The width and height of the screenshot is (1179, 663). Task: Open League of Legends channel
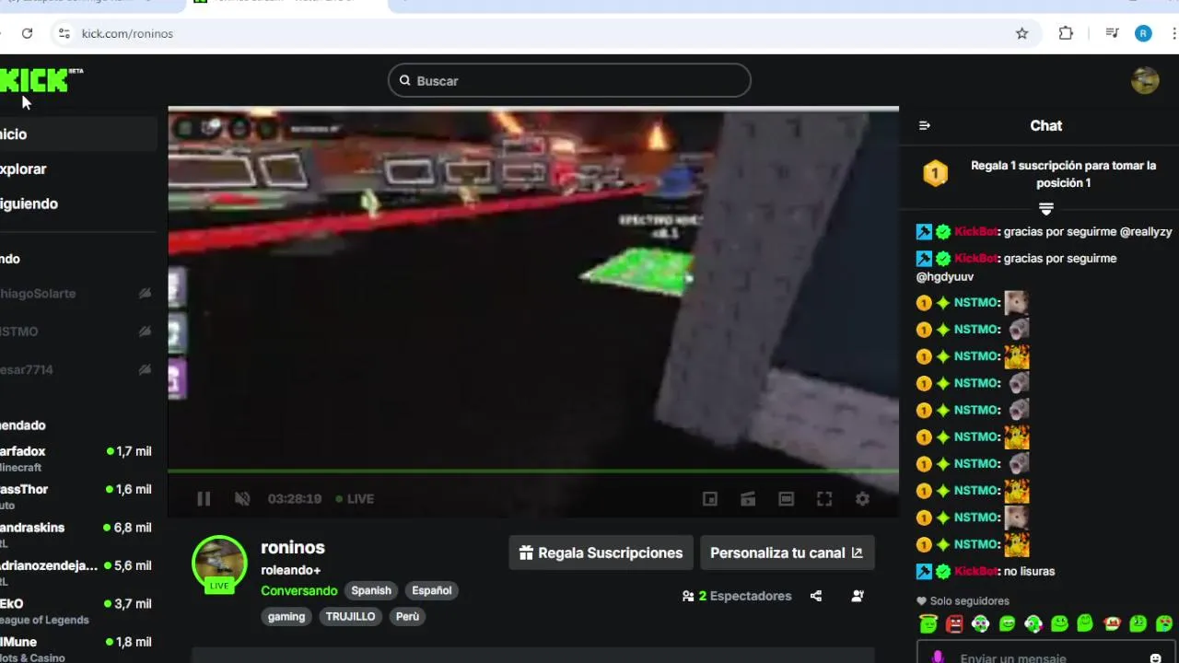pyautogui.click(x=78, y=611)
